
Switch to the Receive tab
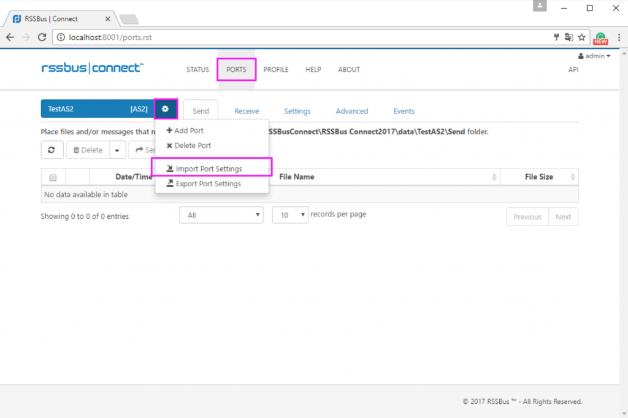tap(247, 112)
